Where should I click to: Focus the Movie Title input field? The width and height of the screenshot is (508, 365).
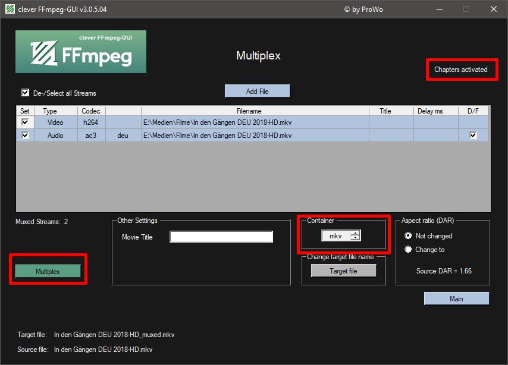[221, 237]
